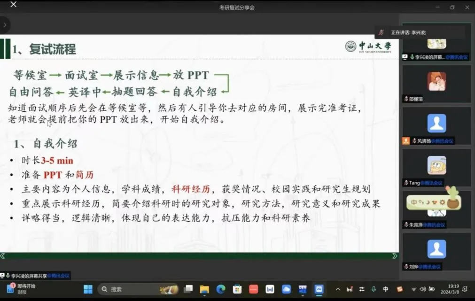Open File Explorer from the taskbar
The width and height of the screenshot is (475, 301).
point(205,289)
